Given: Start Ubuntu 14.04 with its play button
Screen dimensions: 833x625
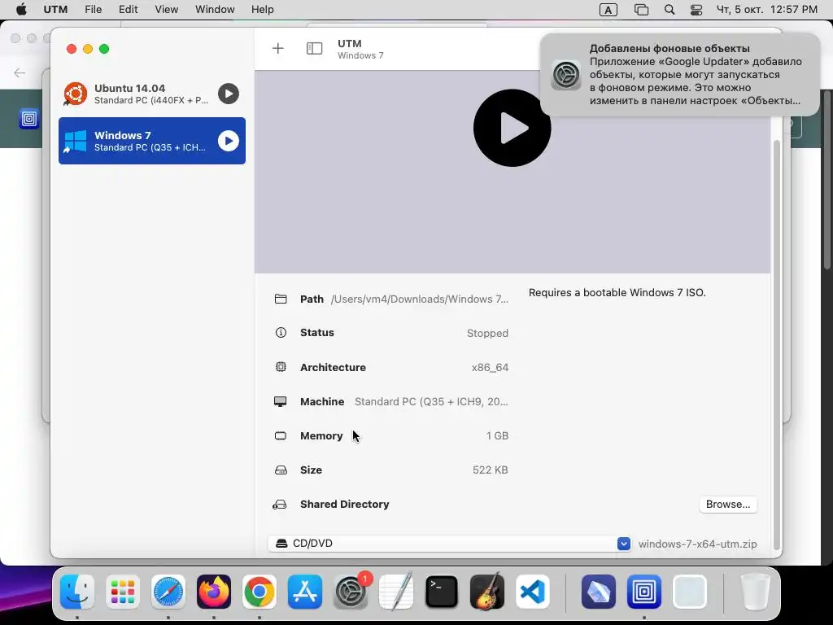Looking at the screenshot, I should [x=229, y=94].
